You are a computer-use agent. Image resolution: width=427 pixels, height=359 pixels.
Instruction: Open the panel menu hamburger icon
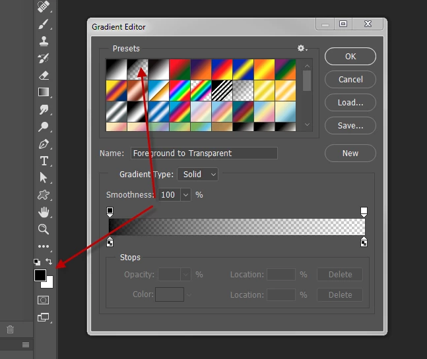point(26,345)
